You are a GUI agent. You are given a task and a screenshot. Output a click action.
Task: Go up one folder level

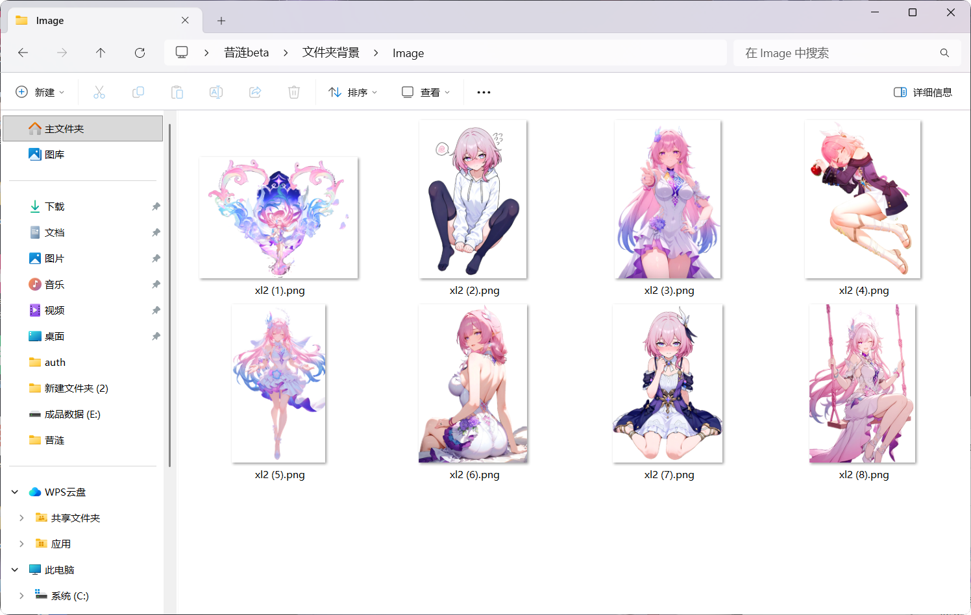pos(101,53)
